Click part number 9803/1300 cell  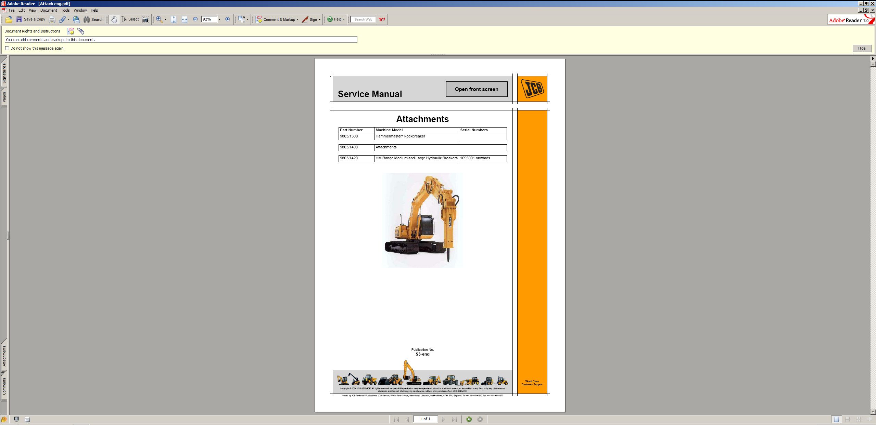pos(356,136)
